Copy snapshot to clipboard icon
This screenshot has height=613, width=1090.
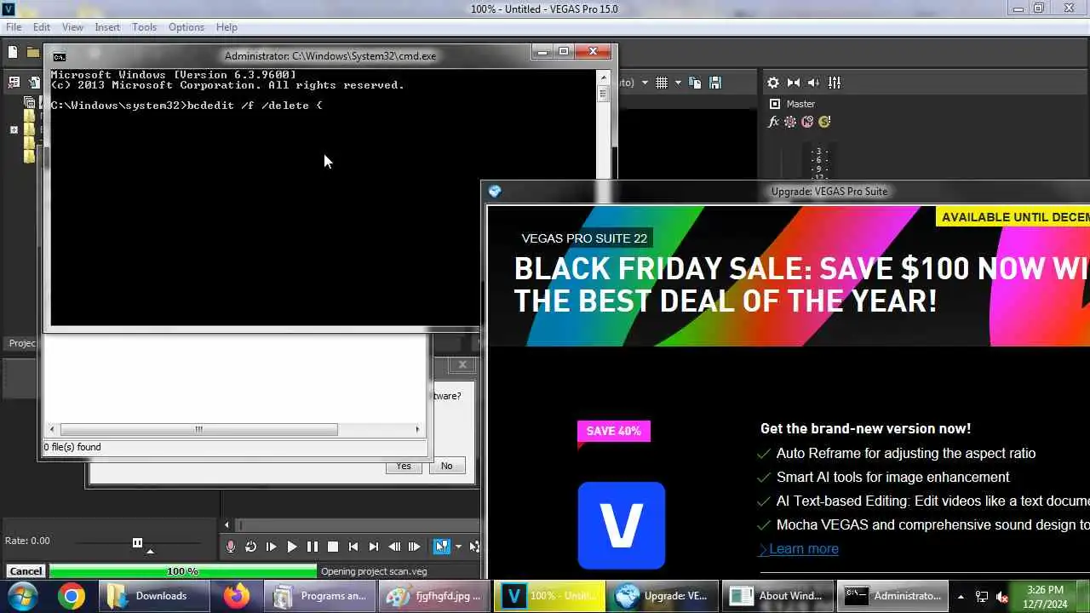(x=695, y=83)
